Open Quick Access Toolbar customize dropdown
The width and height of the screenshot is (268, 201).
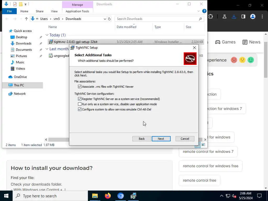[x=25, y=4]
